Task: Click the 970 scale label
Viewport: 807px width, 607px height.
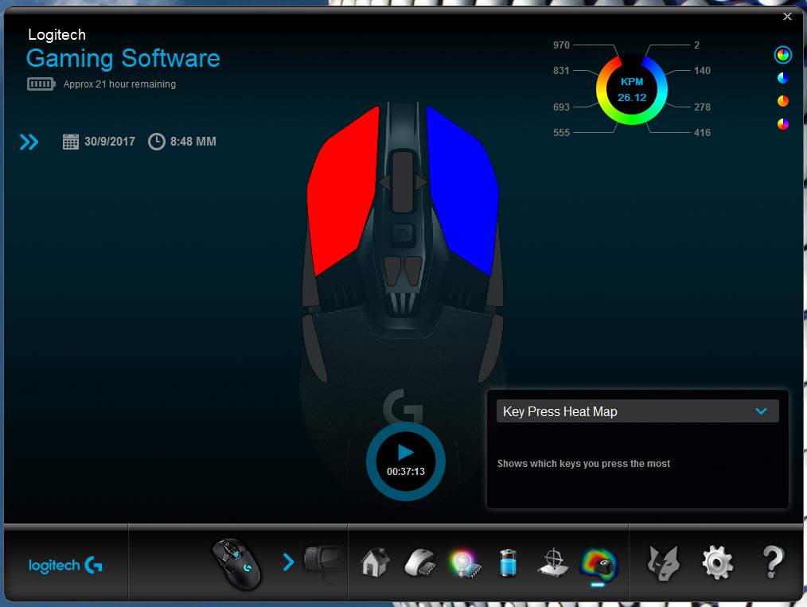Action: pyautogui.click(x=561, y=45)
